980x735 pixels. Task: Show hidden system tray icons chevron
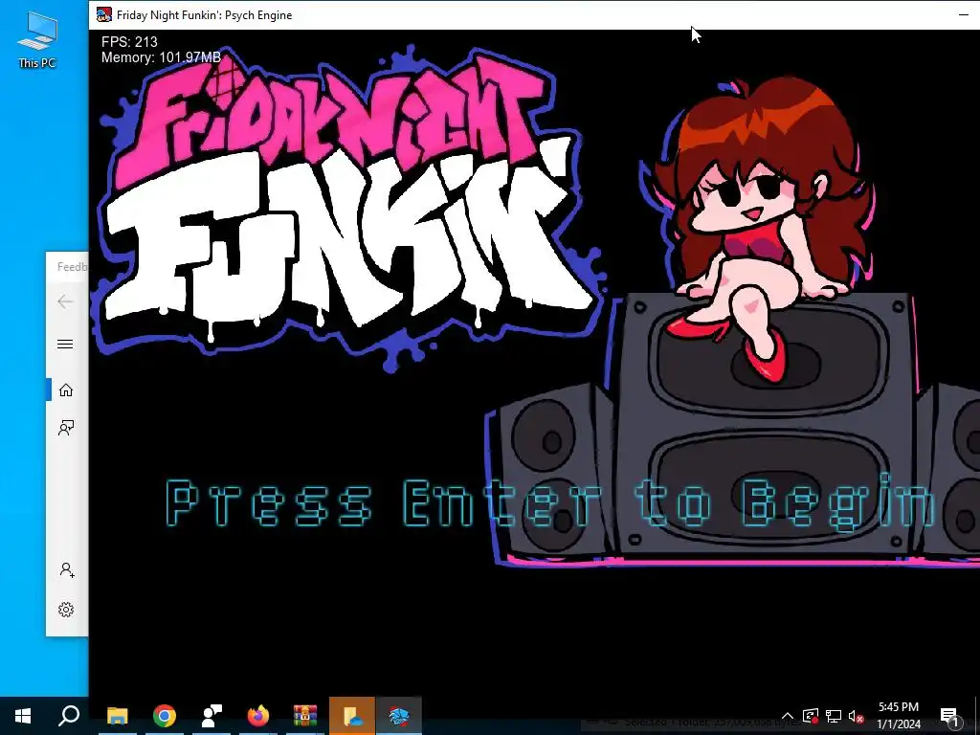coord(788,716)
